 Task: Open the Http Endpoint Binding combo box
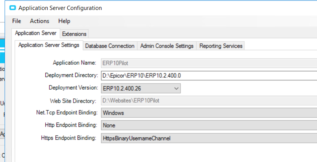click(x=207, y=125)
